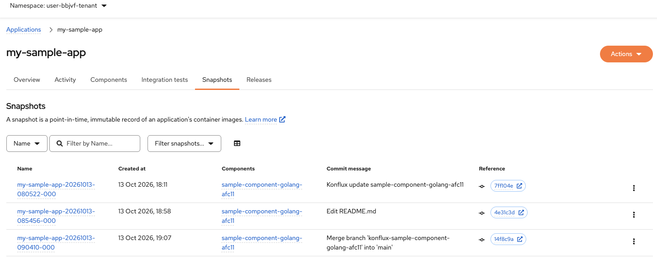Switch to the Components tab
The image size is (657, 264).
[x=109, y=80]
